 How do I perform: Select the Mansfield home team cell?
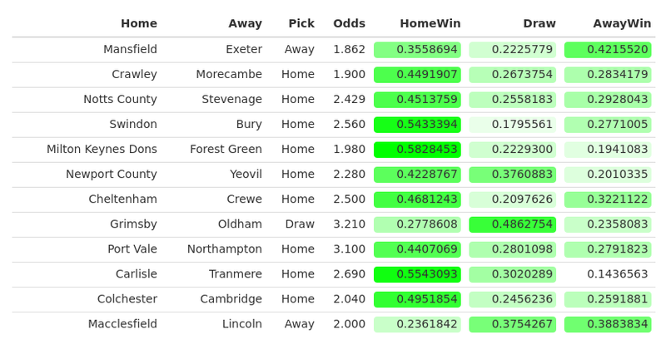pos(130,49)
